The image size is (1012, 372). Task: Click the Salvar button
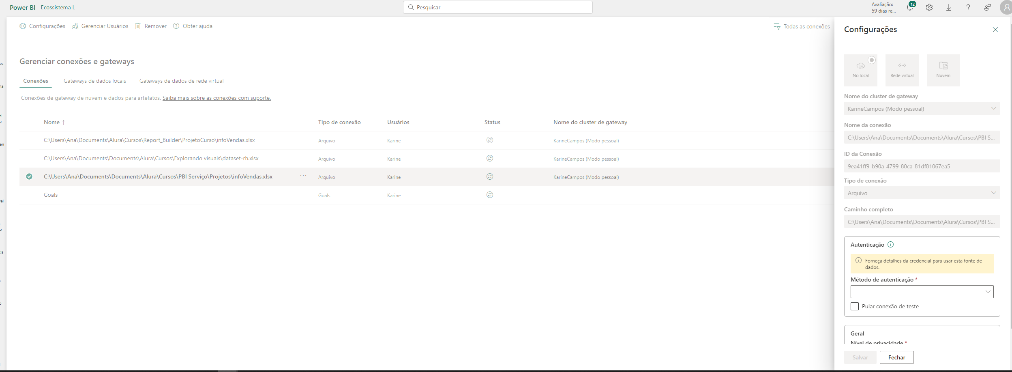click(860, 357)
